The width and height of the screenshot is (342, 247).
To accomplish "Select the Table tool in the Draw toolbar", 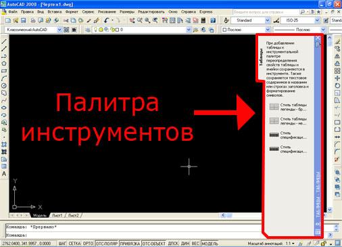I will tap(4, 166).
